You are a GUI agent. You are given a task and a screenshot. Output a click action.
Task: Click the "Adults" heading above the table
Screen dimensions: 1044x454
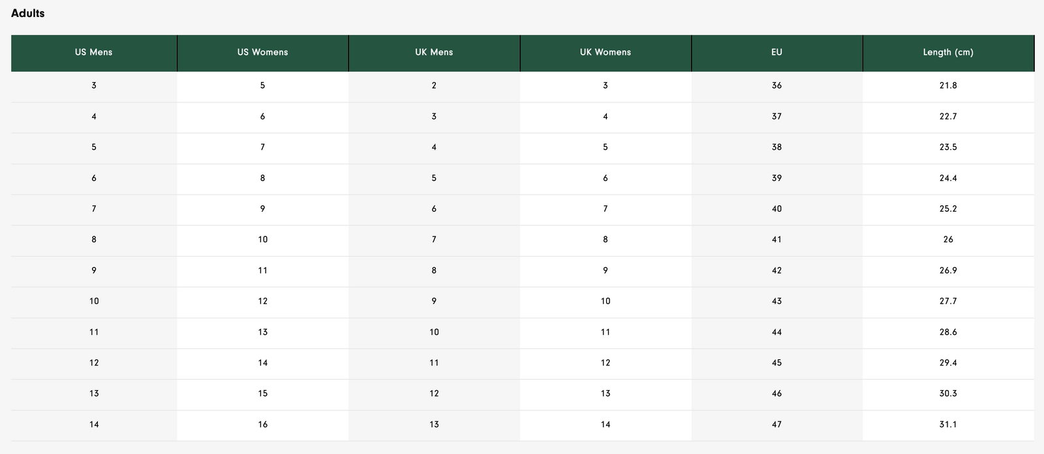tap(28, 13)
